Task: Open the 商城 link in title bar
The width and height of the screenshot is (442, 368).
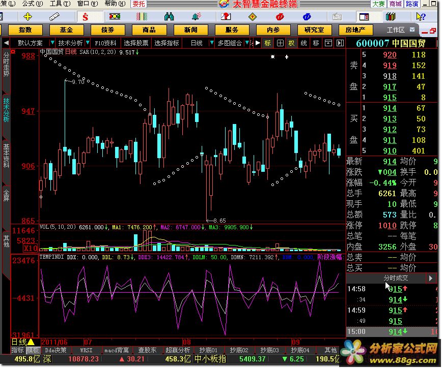Action: (396, 4)
